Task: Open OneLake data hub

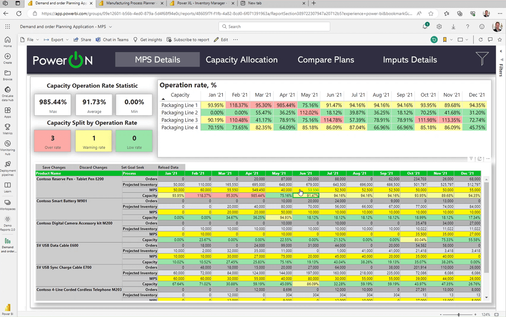Action: pos(7,94)
